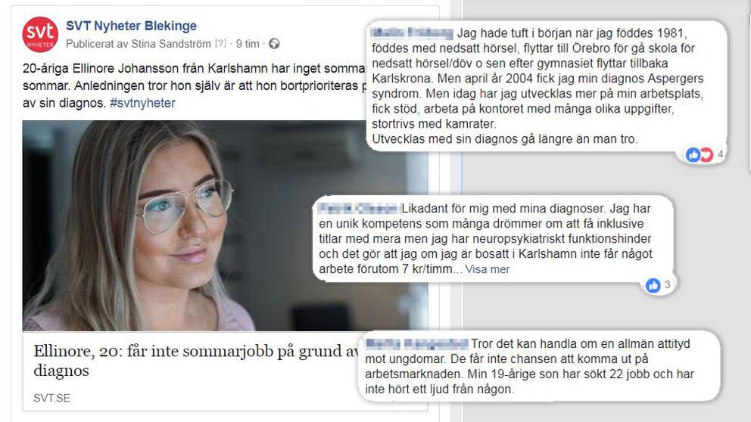The width and height of the screenshot is (751, 422).
Task: Click the heart reaction on first comment
Action: pos(706,154)
